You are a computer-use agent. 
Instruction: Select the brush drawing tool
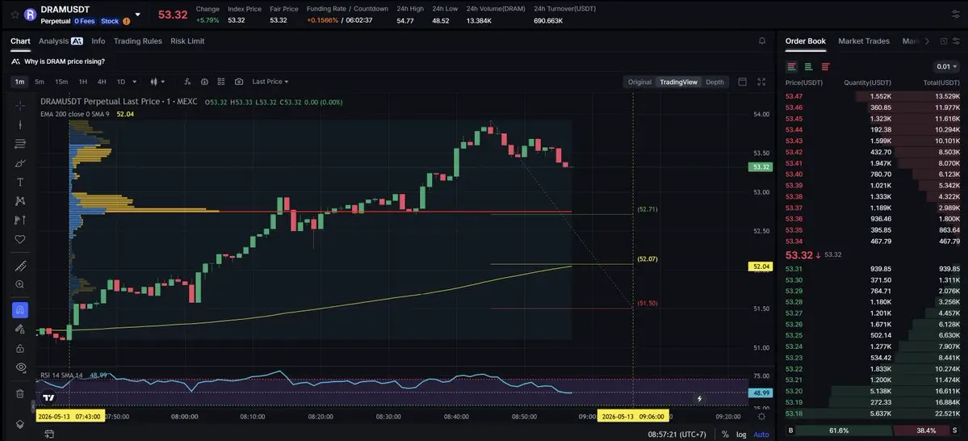click(x=19, y=163)
